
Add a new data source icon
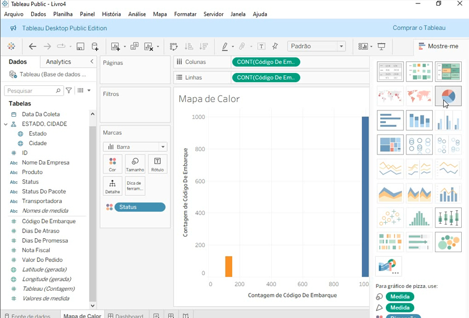click(x=95, y=47)
